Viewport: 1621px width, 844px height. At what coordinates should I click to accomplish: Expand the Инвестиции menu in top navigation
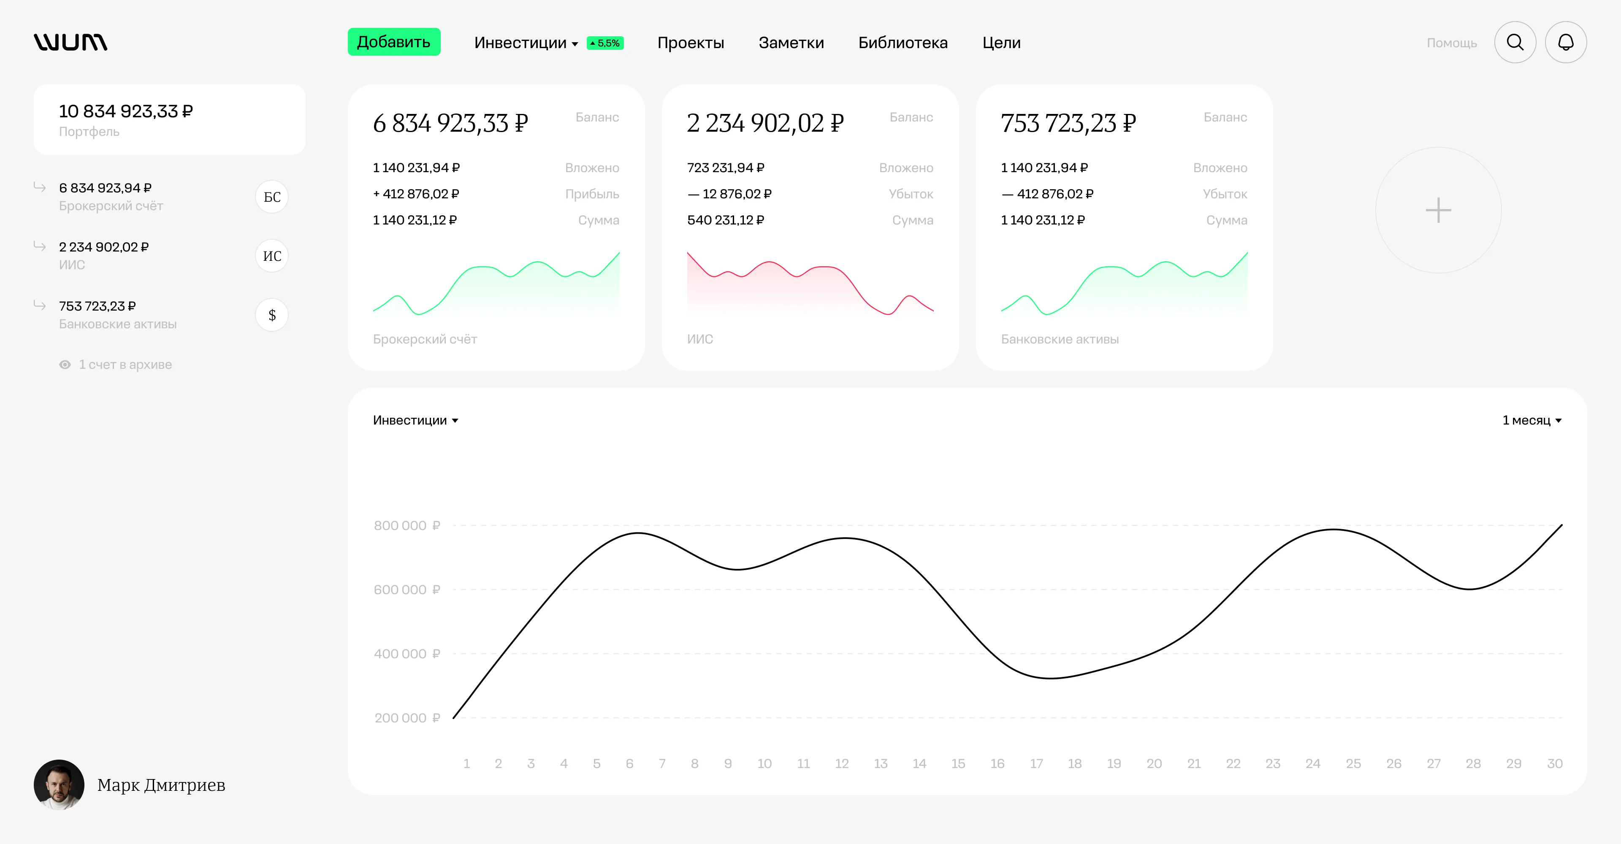click(526, 43)
